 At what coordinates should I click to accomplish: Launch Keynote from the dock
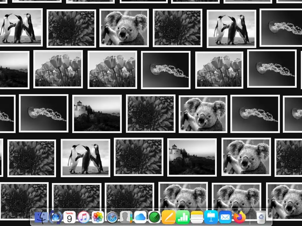[211, 217]
